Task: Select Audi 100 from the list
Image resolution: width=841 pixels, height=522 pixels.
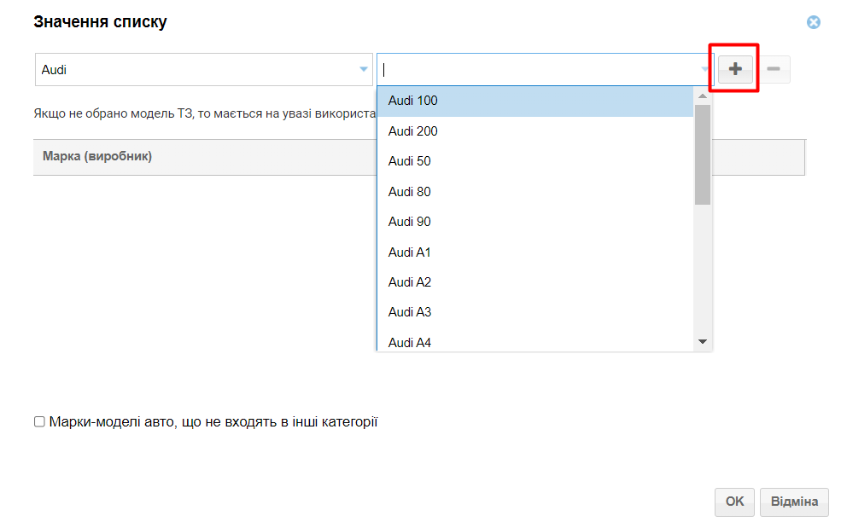Action: point(535,101)
